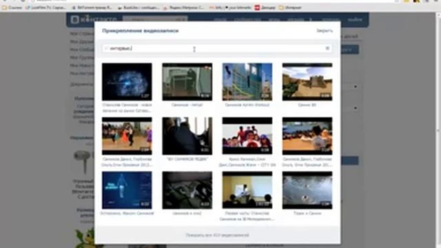This screenshot has height=248, width=441.
Task: Select the crowd of people in red thumbnail
Action: pos(247,136)
